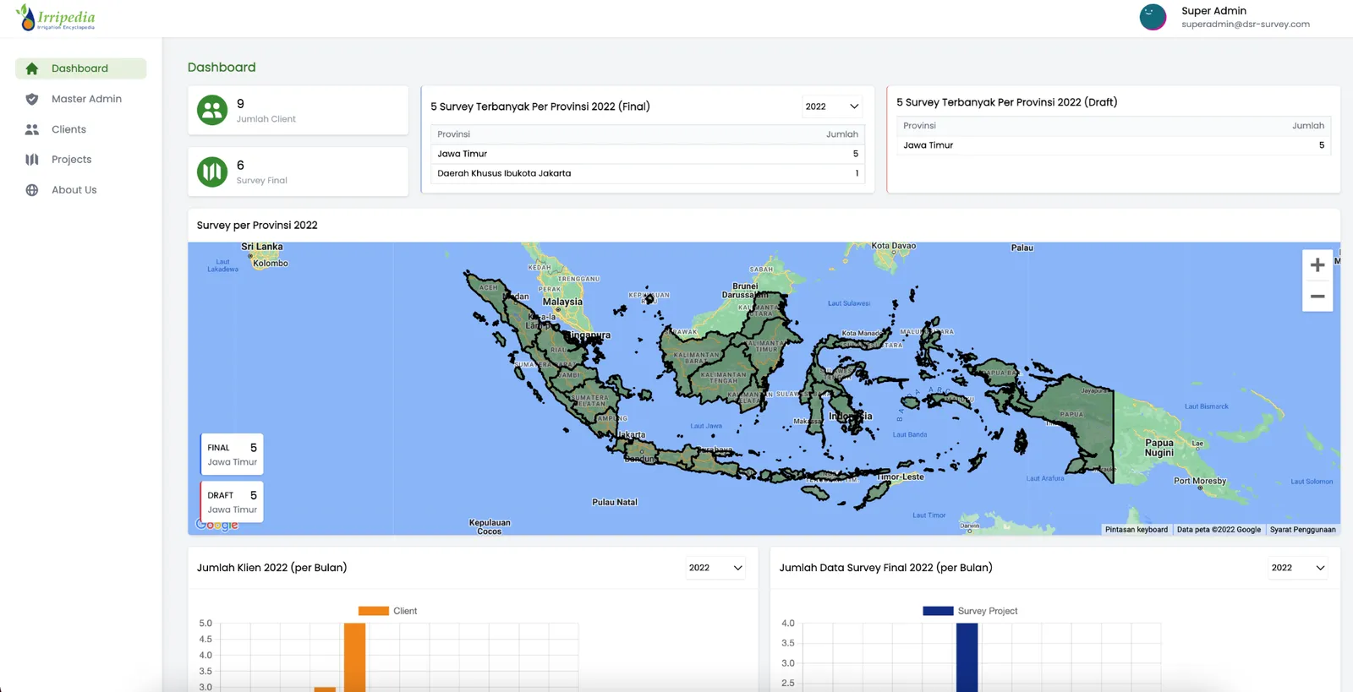Select Daerah Khusus Ibukota Jakarta row
1353x692 pixels.
pos(648,173)
